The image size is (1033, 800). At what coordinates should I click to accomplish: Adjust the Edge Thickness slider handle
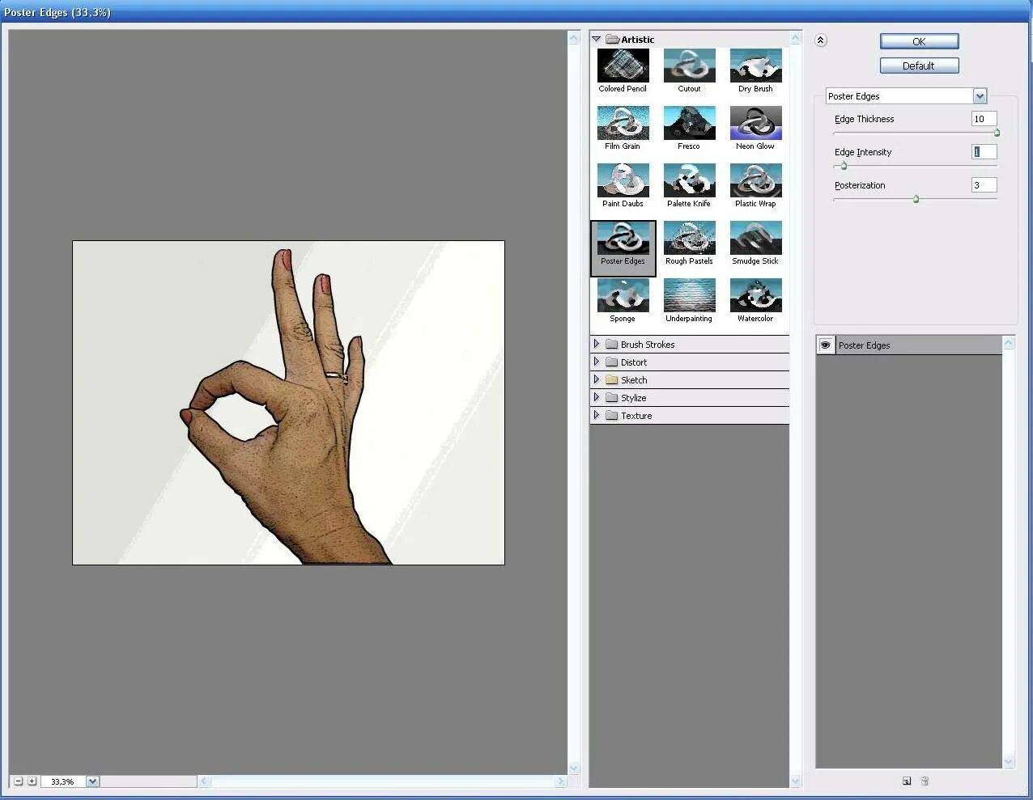997,133
